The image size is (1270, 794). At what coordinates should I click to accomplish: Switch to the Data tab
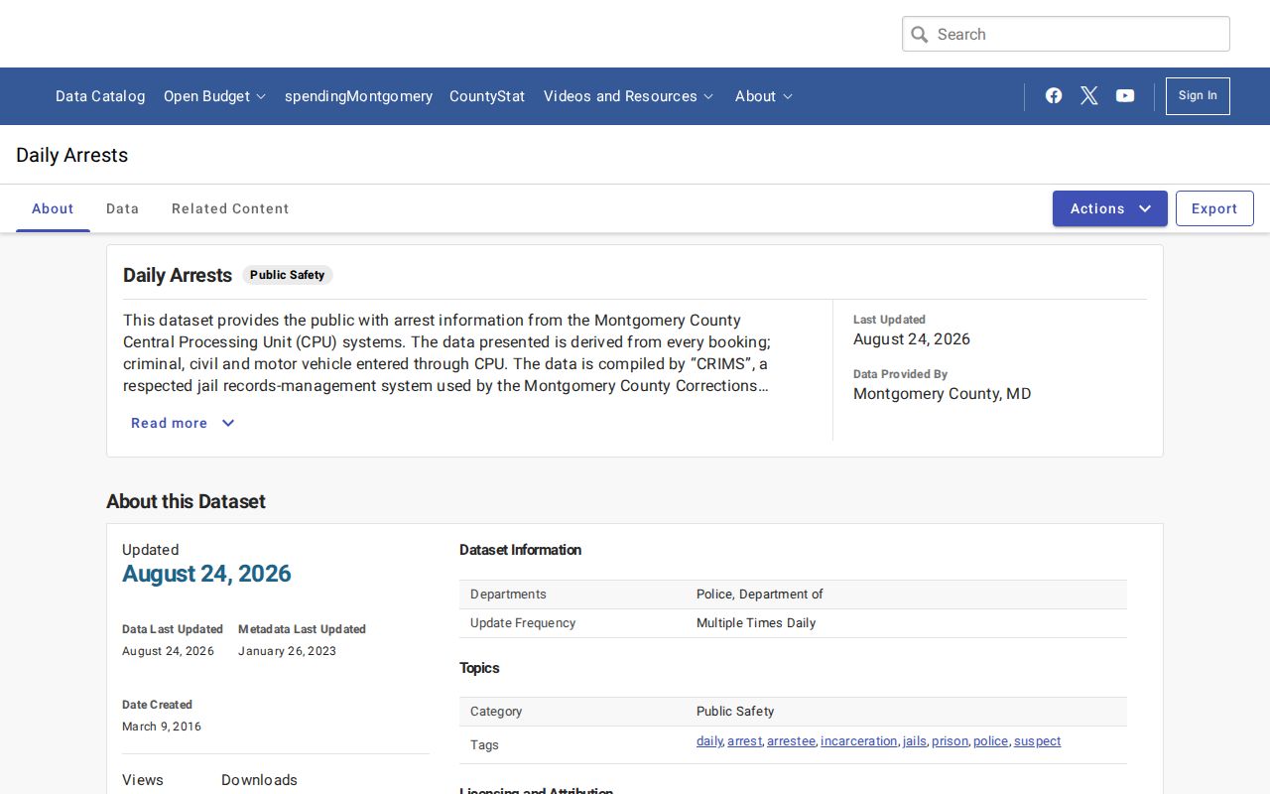point(123,208)
